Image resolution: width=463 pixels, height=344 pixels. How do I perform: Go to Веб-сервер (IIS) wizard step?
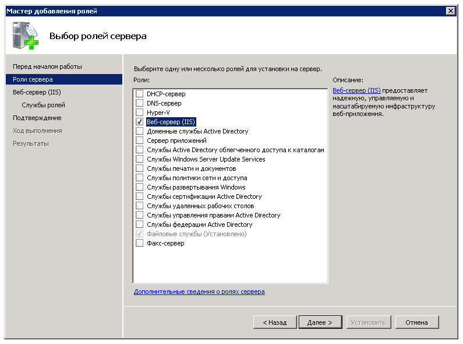(x=37, y=92)
